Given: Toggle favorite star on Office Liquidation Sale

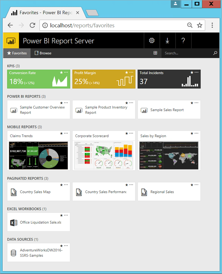Looking at the screenshot, I should (62, 215).
